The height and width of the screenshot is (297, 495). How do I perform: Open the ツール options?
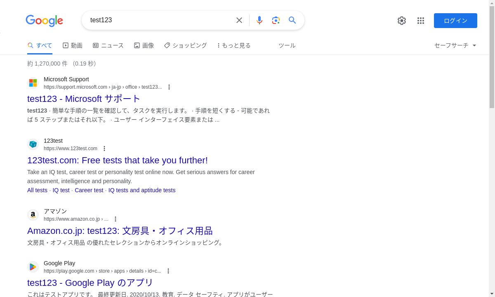pos(287,45)
